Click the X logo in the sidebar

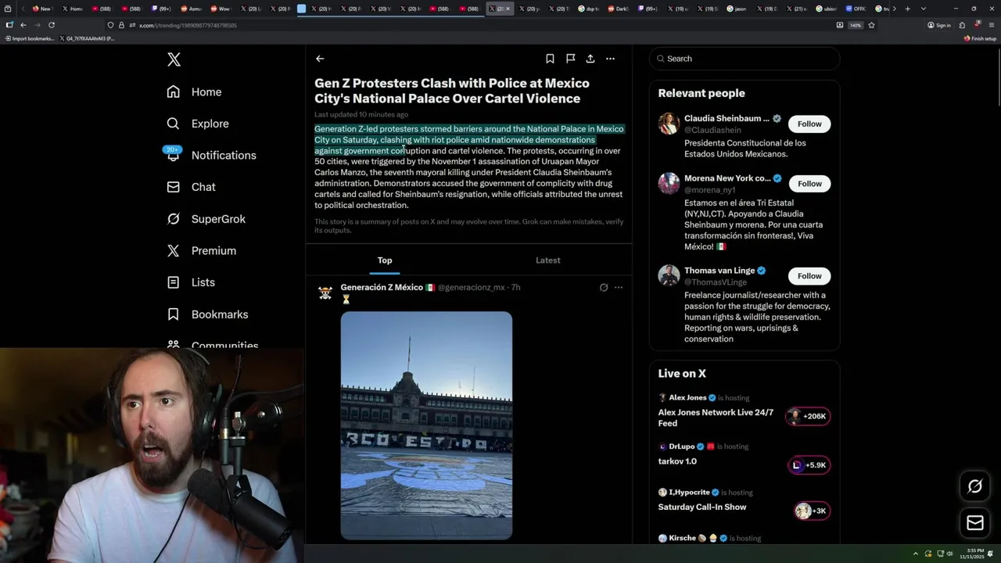[x=174, y=59]
